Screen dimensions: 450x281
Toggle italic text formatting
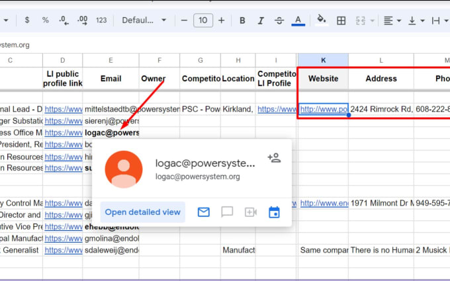point(261,20)
